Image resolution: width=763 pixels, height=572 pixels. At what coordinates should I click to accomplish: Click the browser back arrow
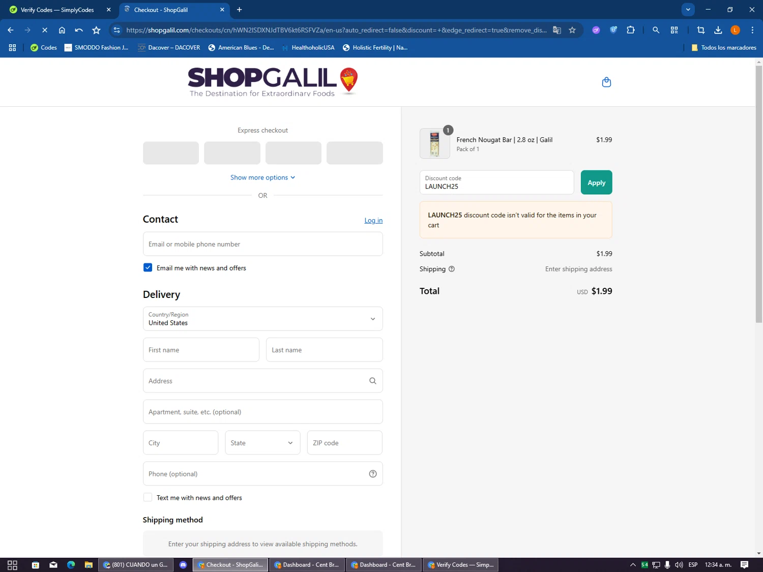[11, 30]
